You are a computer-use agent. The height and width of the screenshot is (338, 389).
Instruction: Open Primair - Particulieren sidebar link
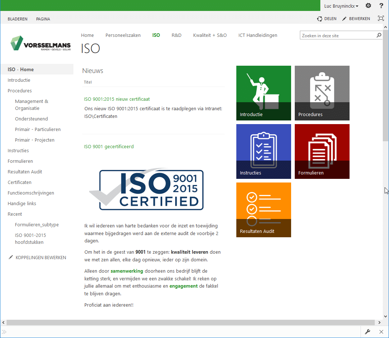(x=38, y=130)
